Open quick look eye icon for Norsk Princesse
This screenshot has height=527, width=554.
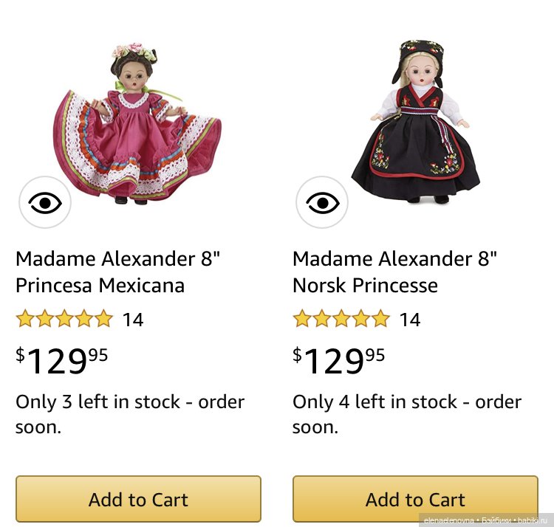[322, 202]
